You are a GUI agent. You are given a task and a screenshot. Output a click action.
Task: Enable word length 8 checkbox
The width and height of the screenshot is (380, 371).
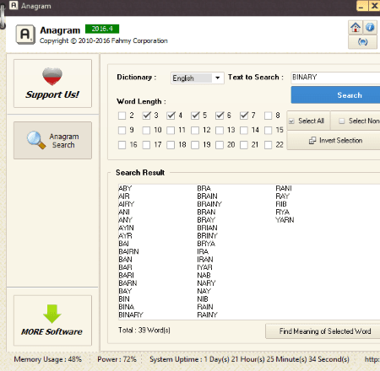(x=269, y=116)
